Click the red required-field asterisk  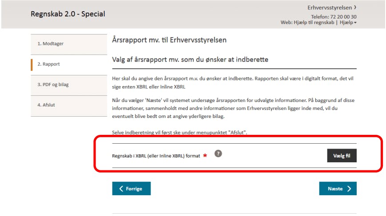(x=205, y=155)
